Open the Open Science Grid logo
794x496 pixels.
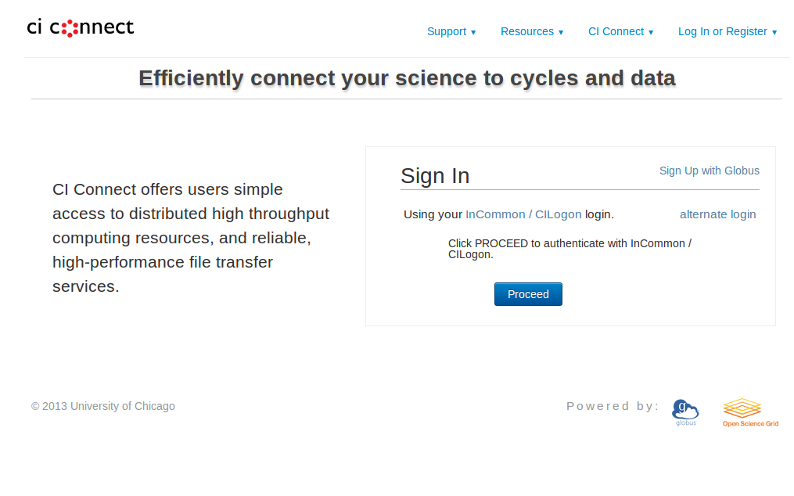pos(750,413)
